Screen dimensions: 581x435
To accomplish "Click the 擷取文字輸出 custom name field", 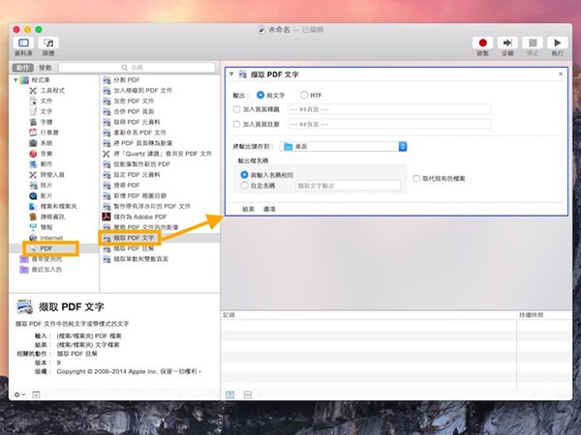I will point(348,186).
